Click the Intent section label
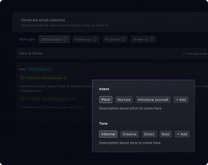The image size is (208, 165). pos(104,89)
